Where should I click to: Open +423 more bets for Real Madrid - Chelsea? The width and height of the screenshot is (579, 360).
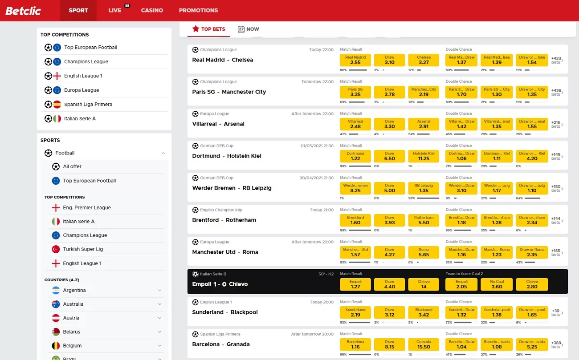pyautogui.click(x=557, y=60)
